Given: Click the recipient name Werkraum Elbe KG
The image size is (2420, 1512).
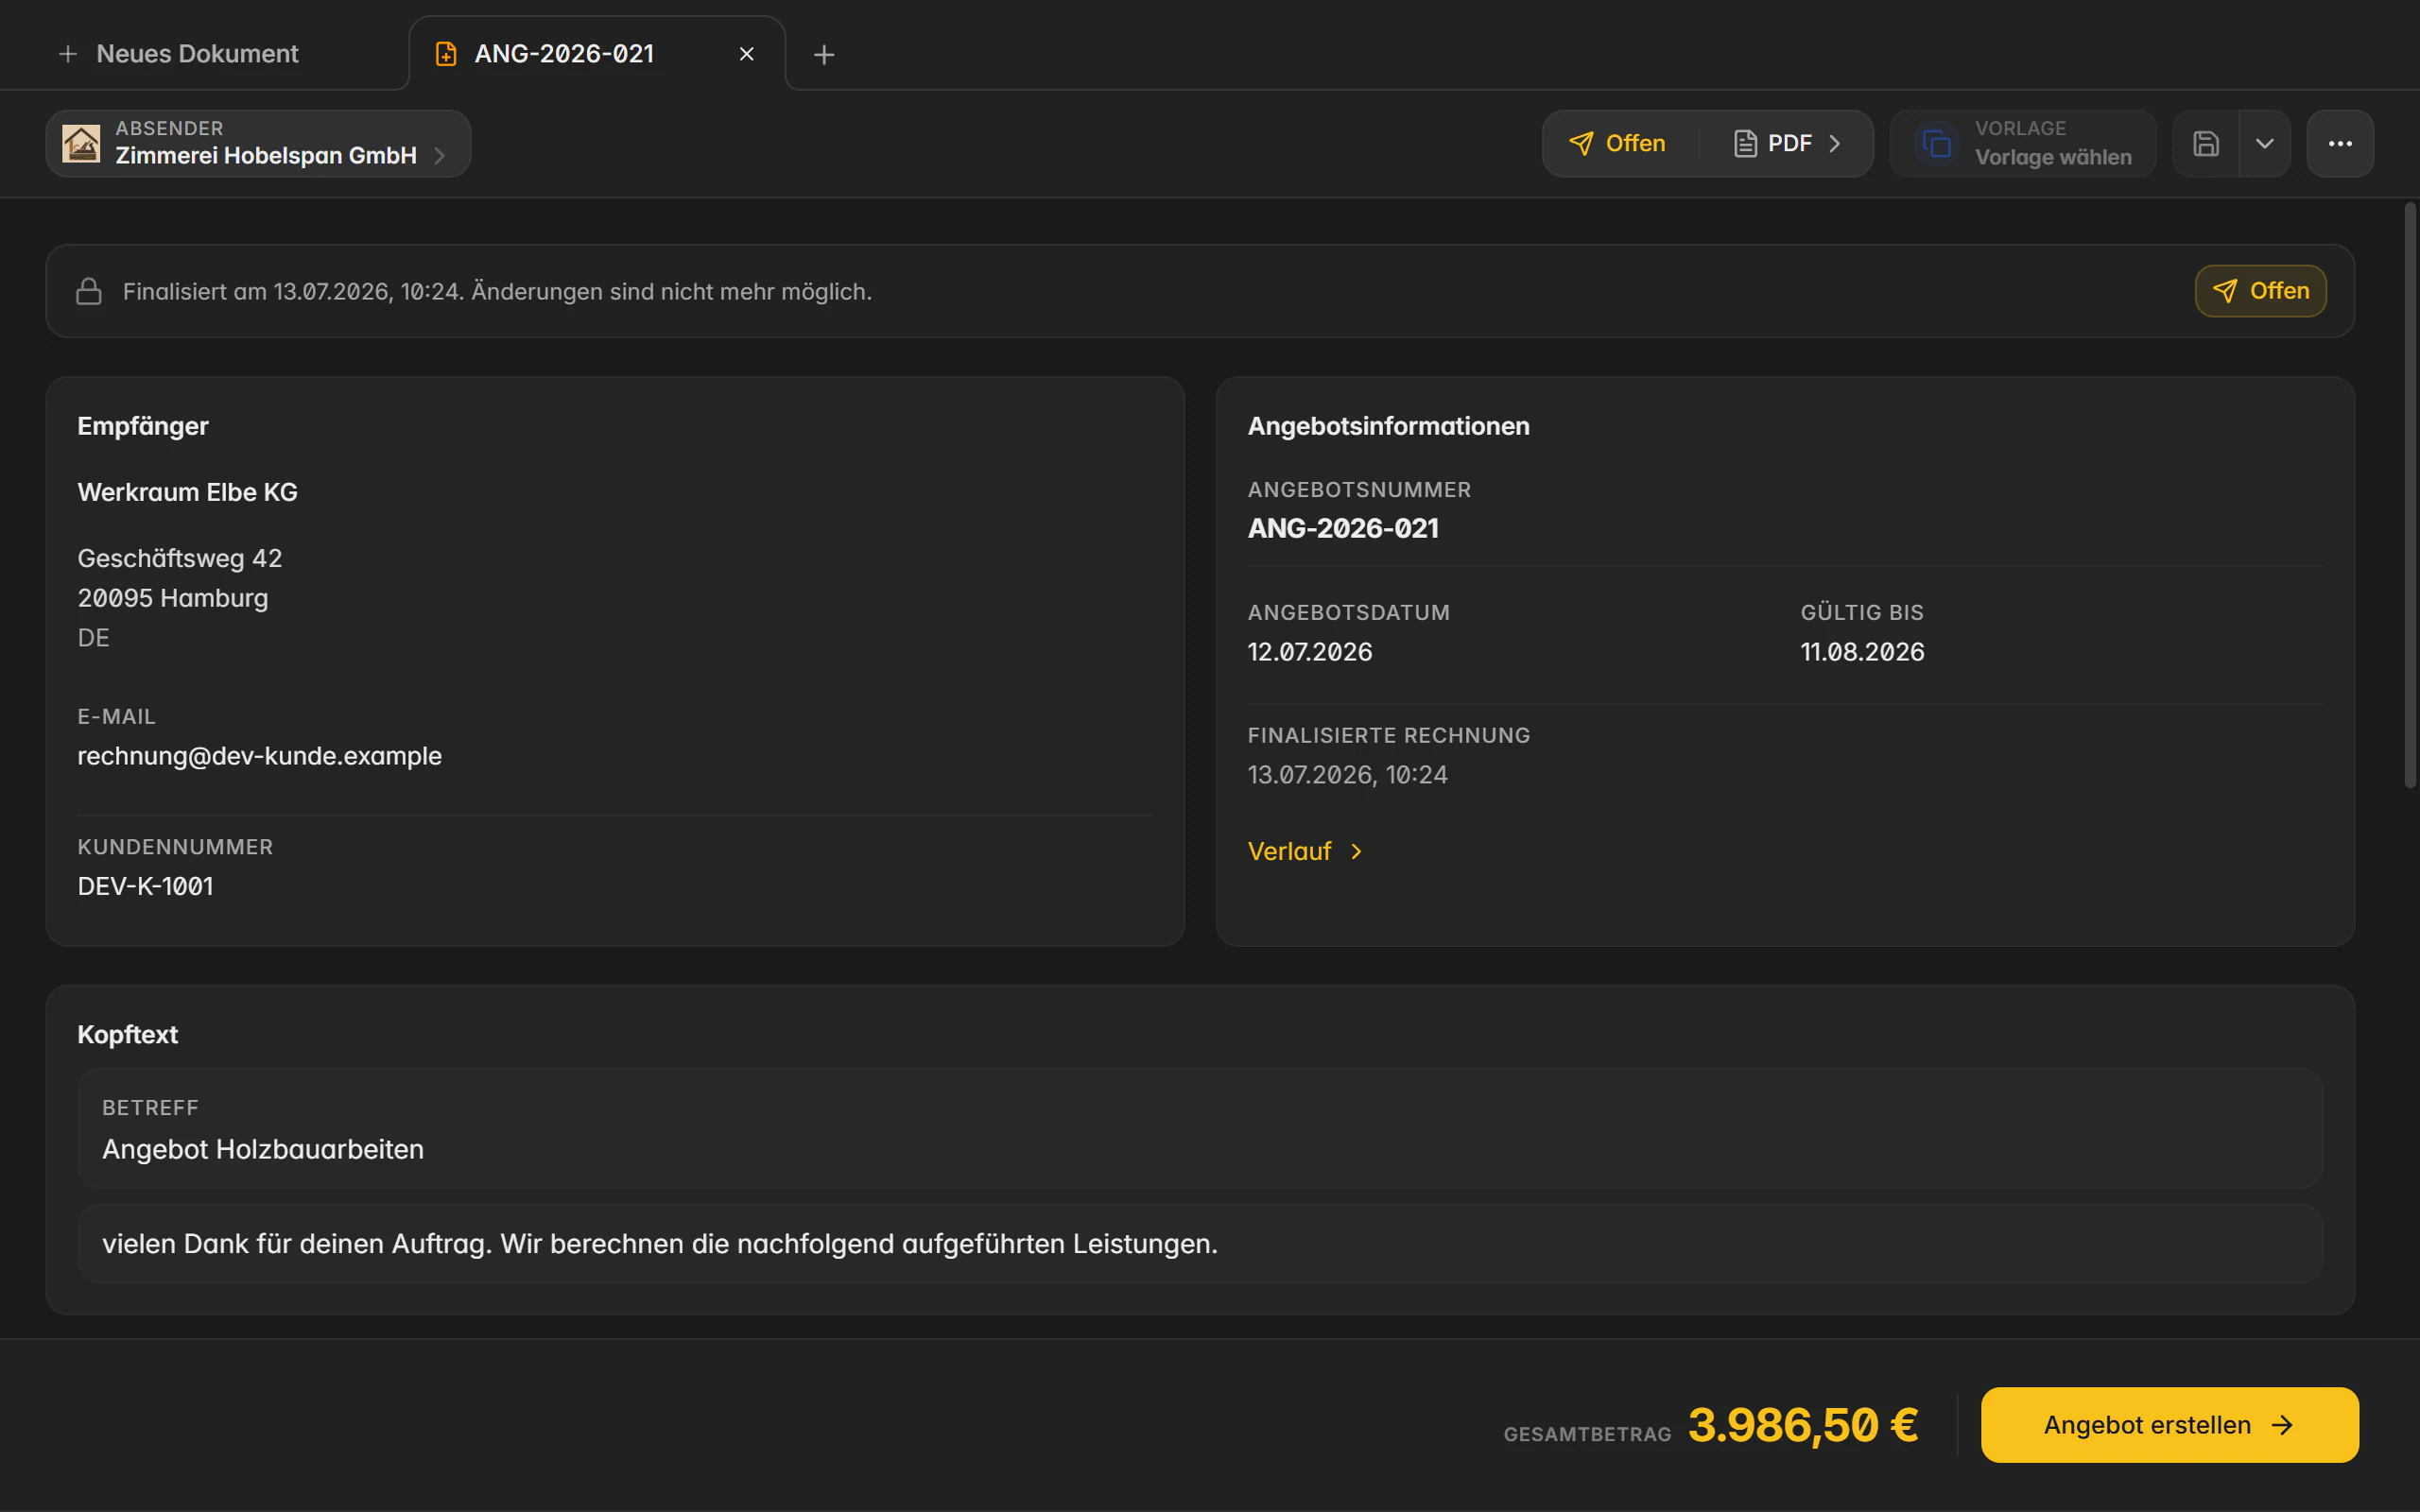Looking at the screenshot, I should [188, 492].
